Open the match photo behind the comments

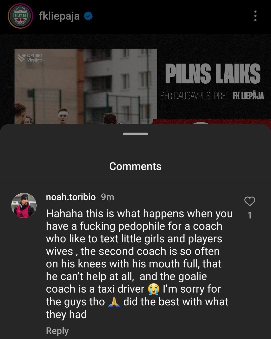pos(86,86)
